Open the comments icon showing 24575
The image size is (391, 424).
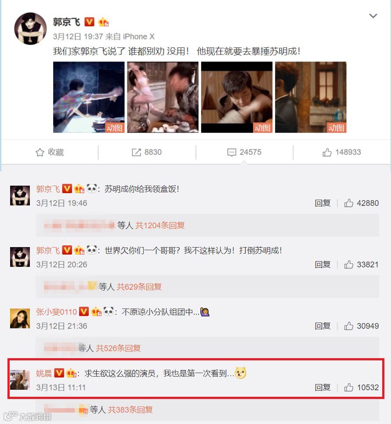pos(232,152)
